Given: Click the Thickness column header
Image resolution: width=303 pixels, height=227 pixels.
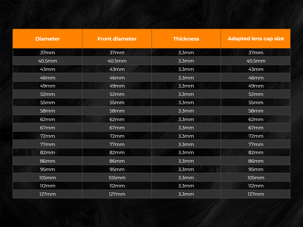Looking at the screenshot, I should tap(186, 39).
